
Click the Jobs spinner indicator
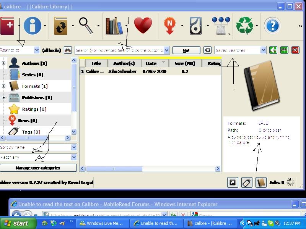tap(291, 182)
